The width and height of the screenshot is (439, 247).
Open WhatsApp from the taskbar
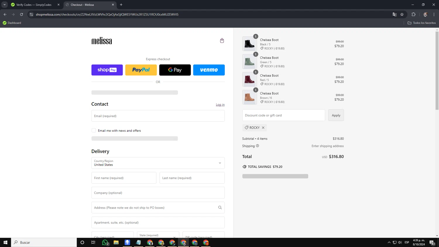(105, 242)
